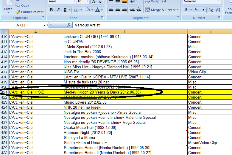Select row 421 header

pyautogui.click(x=4, y=92)
